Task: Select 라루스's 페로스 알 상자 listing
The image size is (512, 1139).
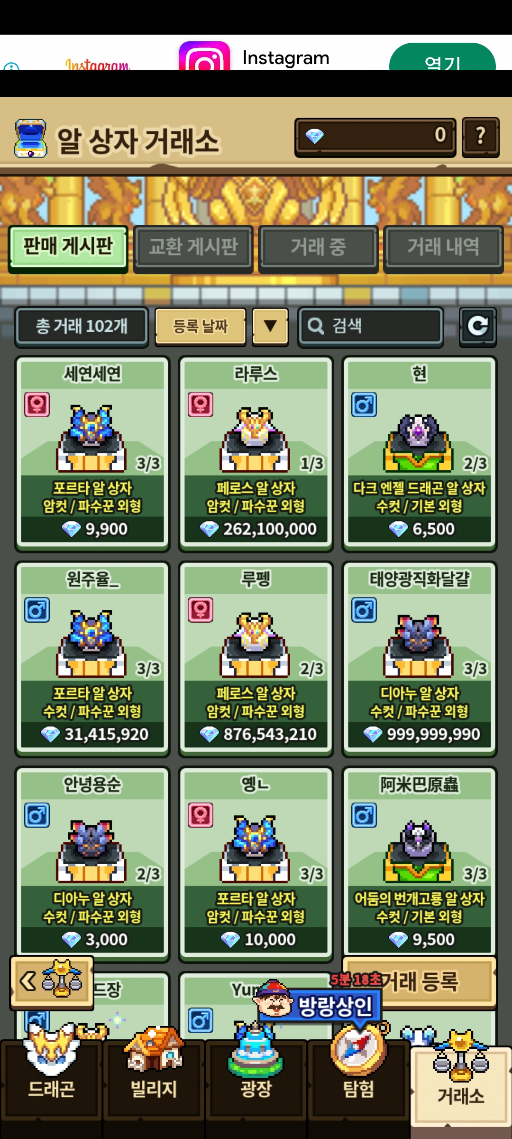Action: pos(256,454)
